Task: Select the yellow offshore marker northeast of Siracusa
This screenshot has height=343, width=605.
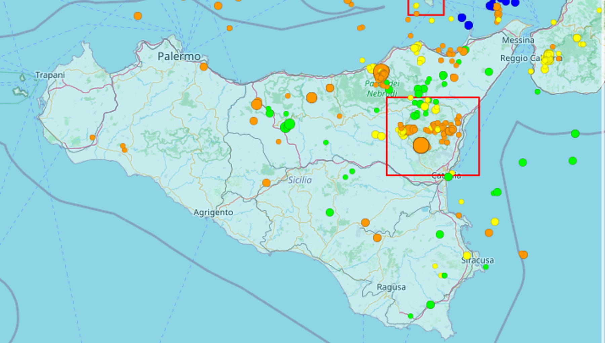Action: [x=495, y=222]
